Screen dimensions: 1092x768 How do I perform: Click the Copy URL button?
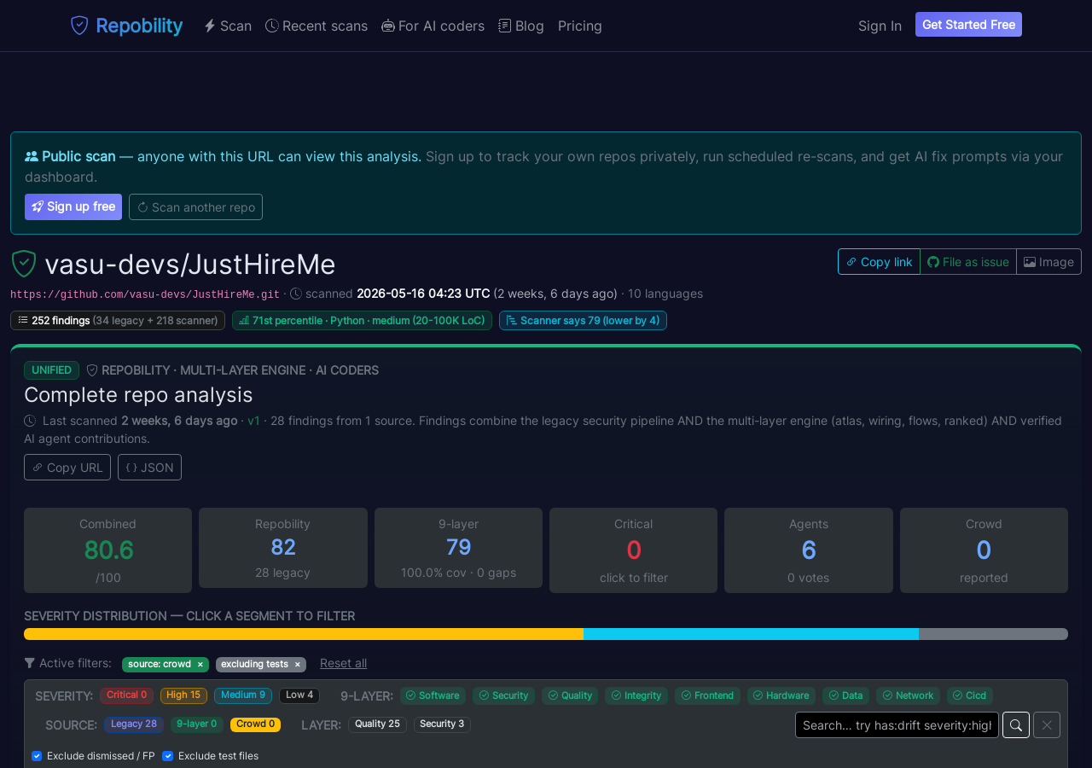67,468
